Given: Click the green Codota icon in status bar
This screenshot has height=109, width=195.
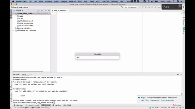Looking at the screenshot, I should pos(150,108).
